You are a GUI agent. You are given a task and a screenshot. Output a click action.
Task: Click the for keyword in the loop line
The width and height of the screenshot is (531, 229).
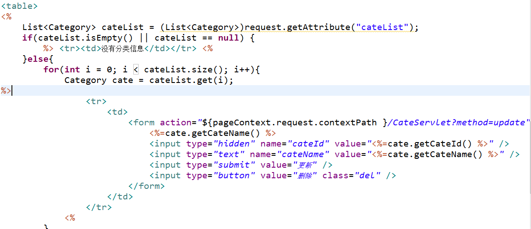(x=51, y=70)
